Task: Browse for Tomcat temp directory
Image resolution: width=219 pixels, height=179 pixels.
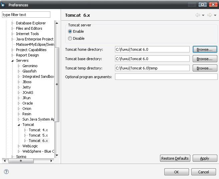Action: tap(205, 68)
